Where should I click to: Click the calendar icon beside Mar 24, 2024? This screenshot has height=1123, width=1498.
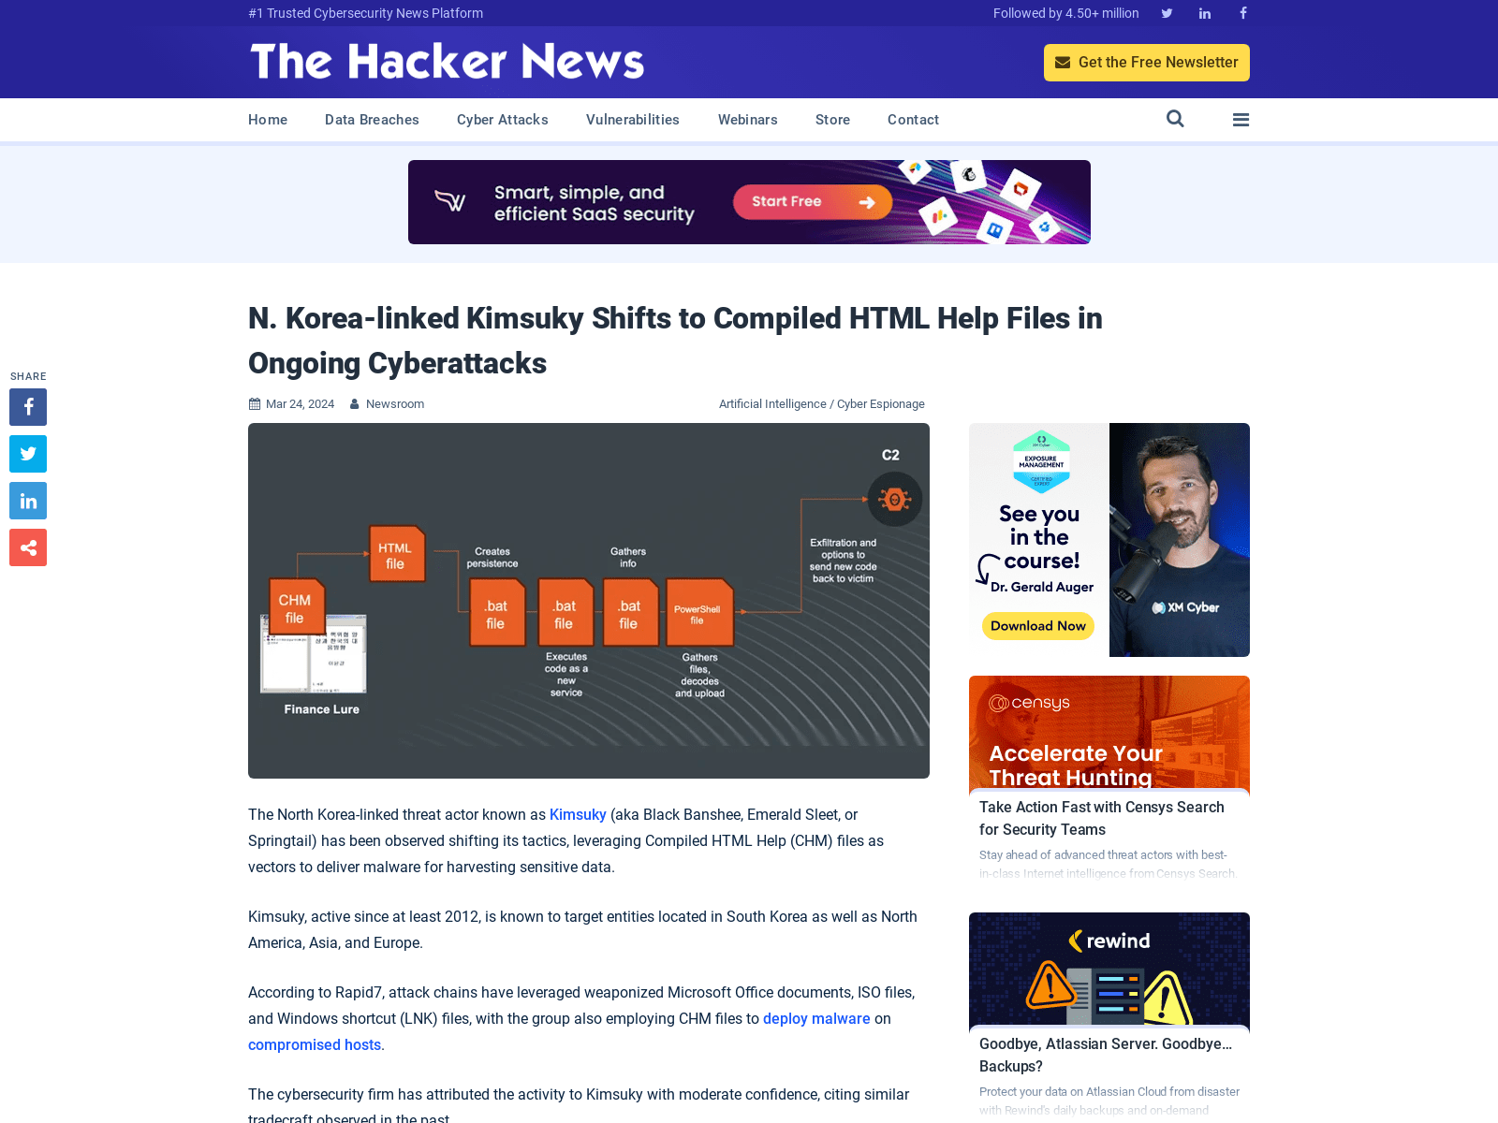[x=254, y=404]
